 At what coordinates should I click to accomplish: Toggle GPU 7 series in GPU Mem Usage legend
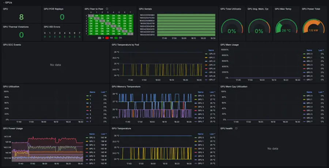coord(309,79)
